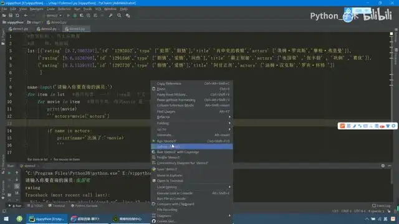This screenshot has height=224, width=399.
Task: Click the 'for item in lst' breadcrumb
Action: coord(37,159)
